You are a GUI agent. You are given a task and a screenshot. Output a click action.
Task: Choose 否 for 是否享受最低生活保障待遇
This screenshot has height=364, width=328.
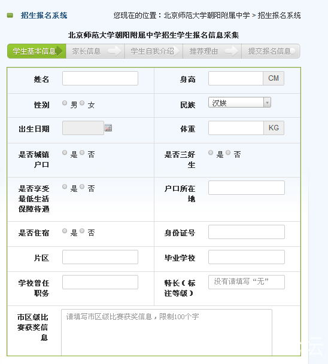coord(82,186)
